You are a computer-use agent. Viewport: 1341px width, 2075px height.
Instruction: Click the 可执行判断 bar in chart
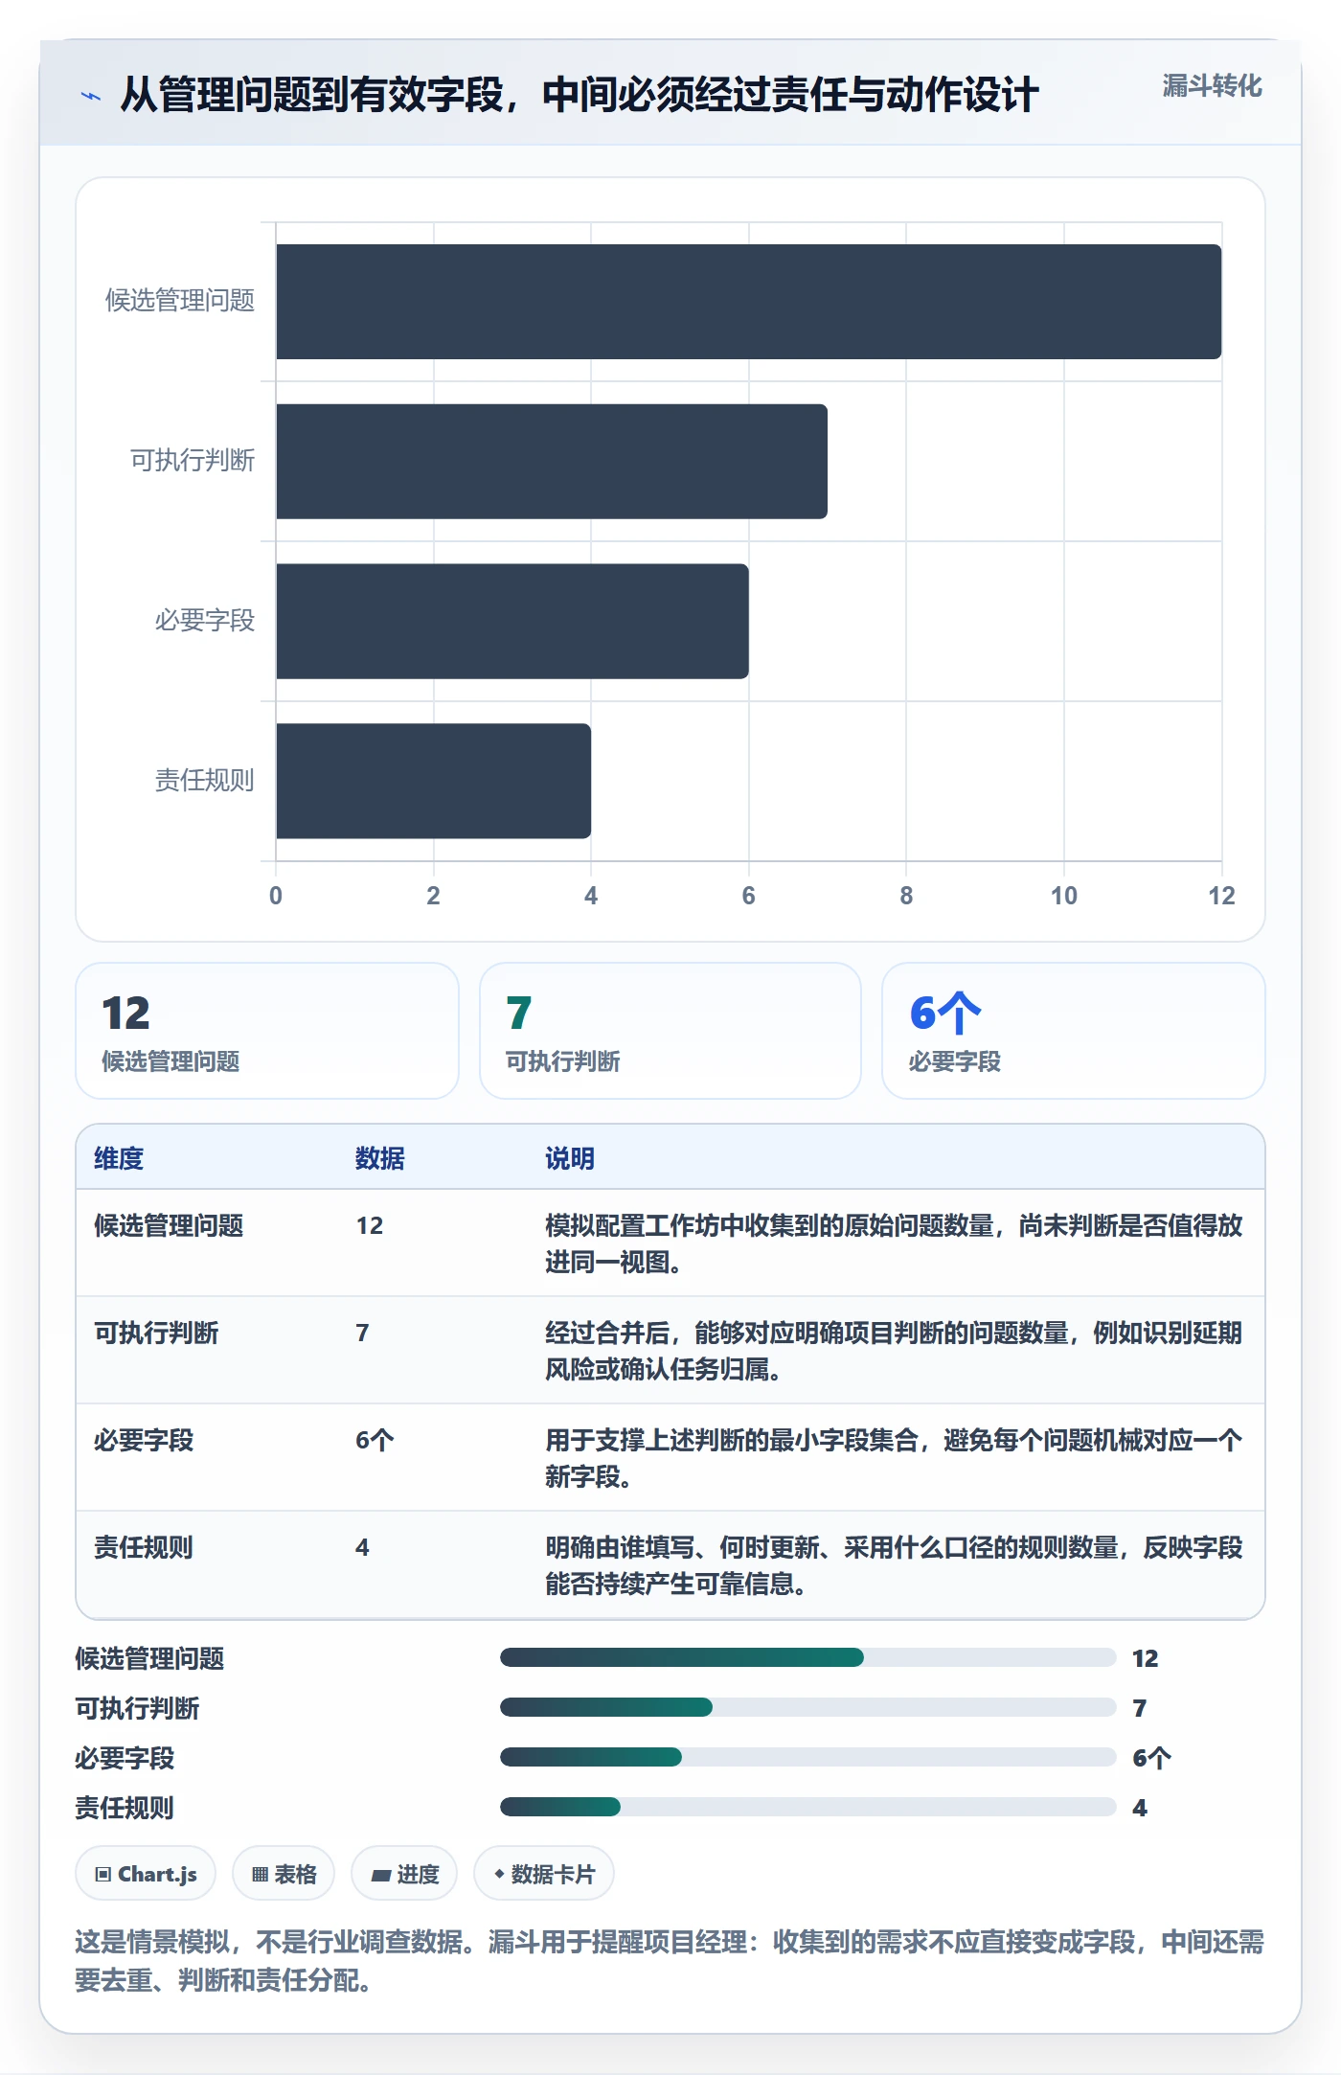pyautogui.click(x=552, y=462)
